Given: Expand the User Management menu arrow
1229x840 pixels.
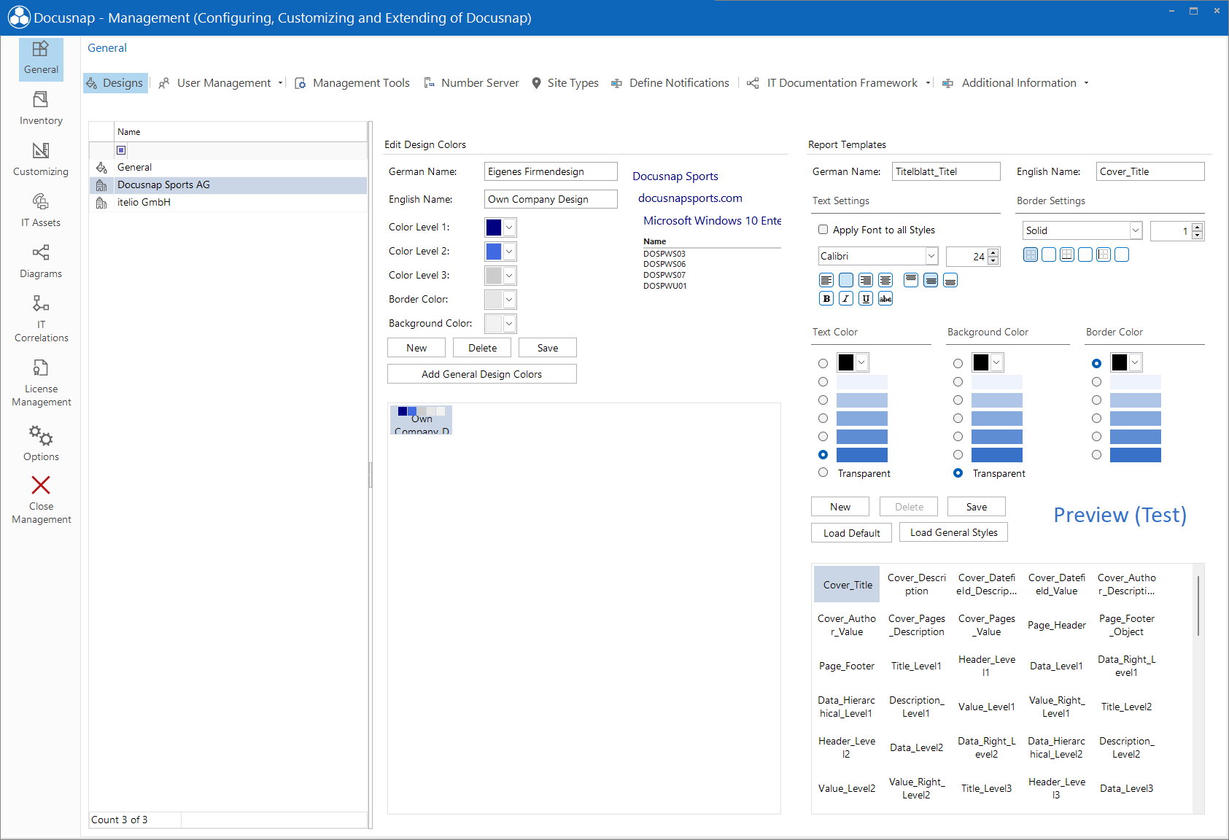Looking at the screenshot, I should point(280,83).
